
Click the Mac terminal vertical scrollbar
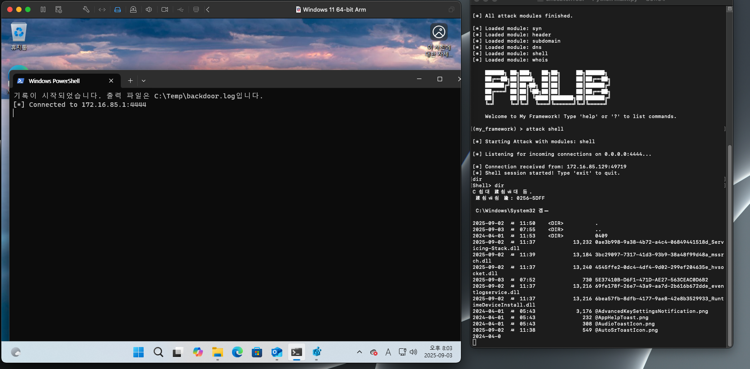[x=730, y=245]
